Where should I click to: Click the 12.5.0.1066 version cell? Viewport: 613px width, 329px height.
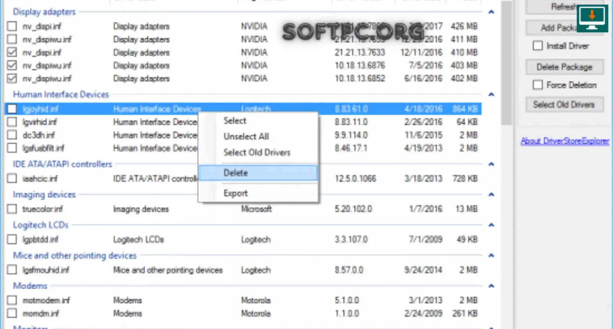(x=356, y=178)
